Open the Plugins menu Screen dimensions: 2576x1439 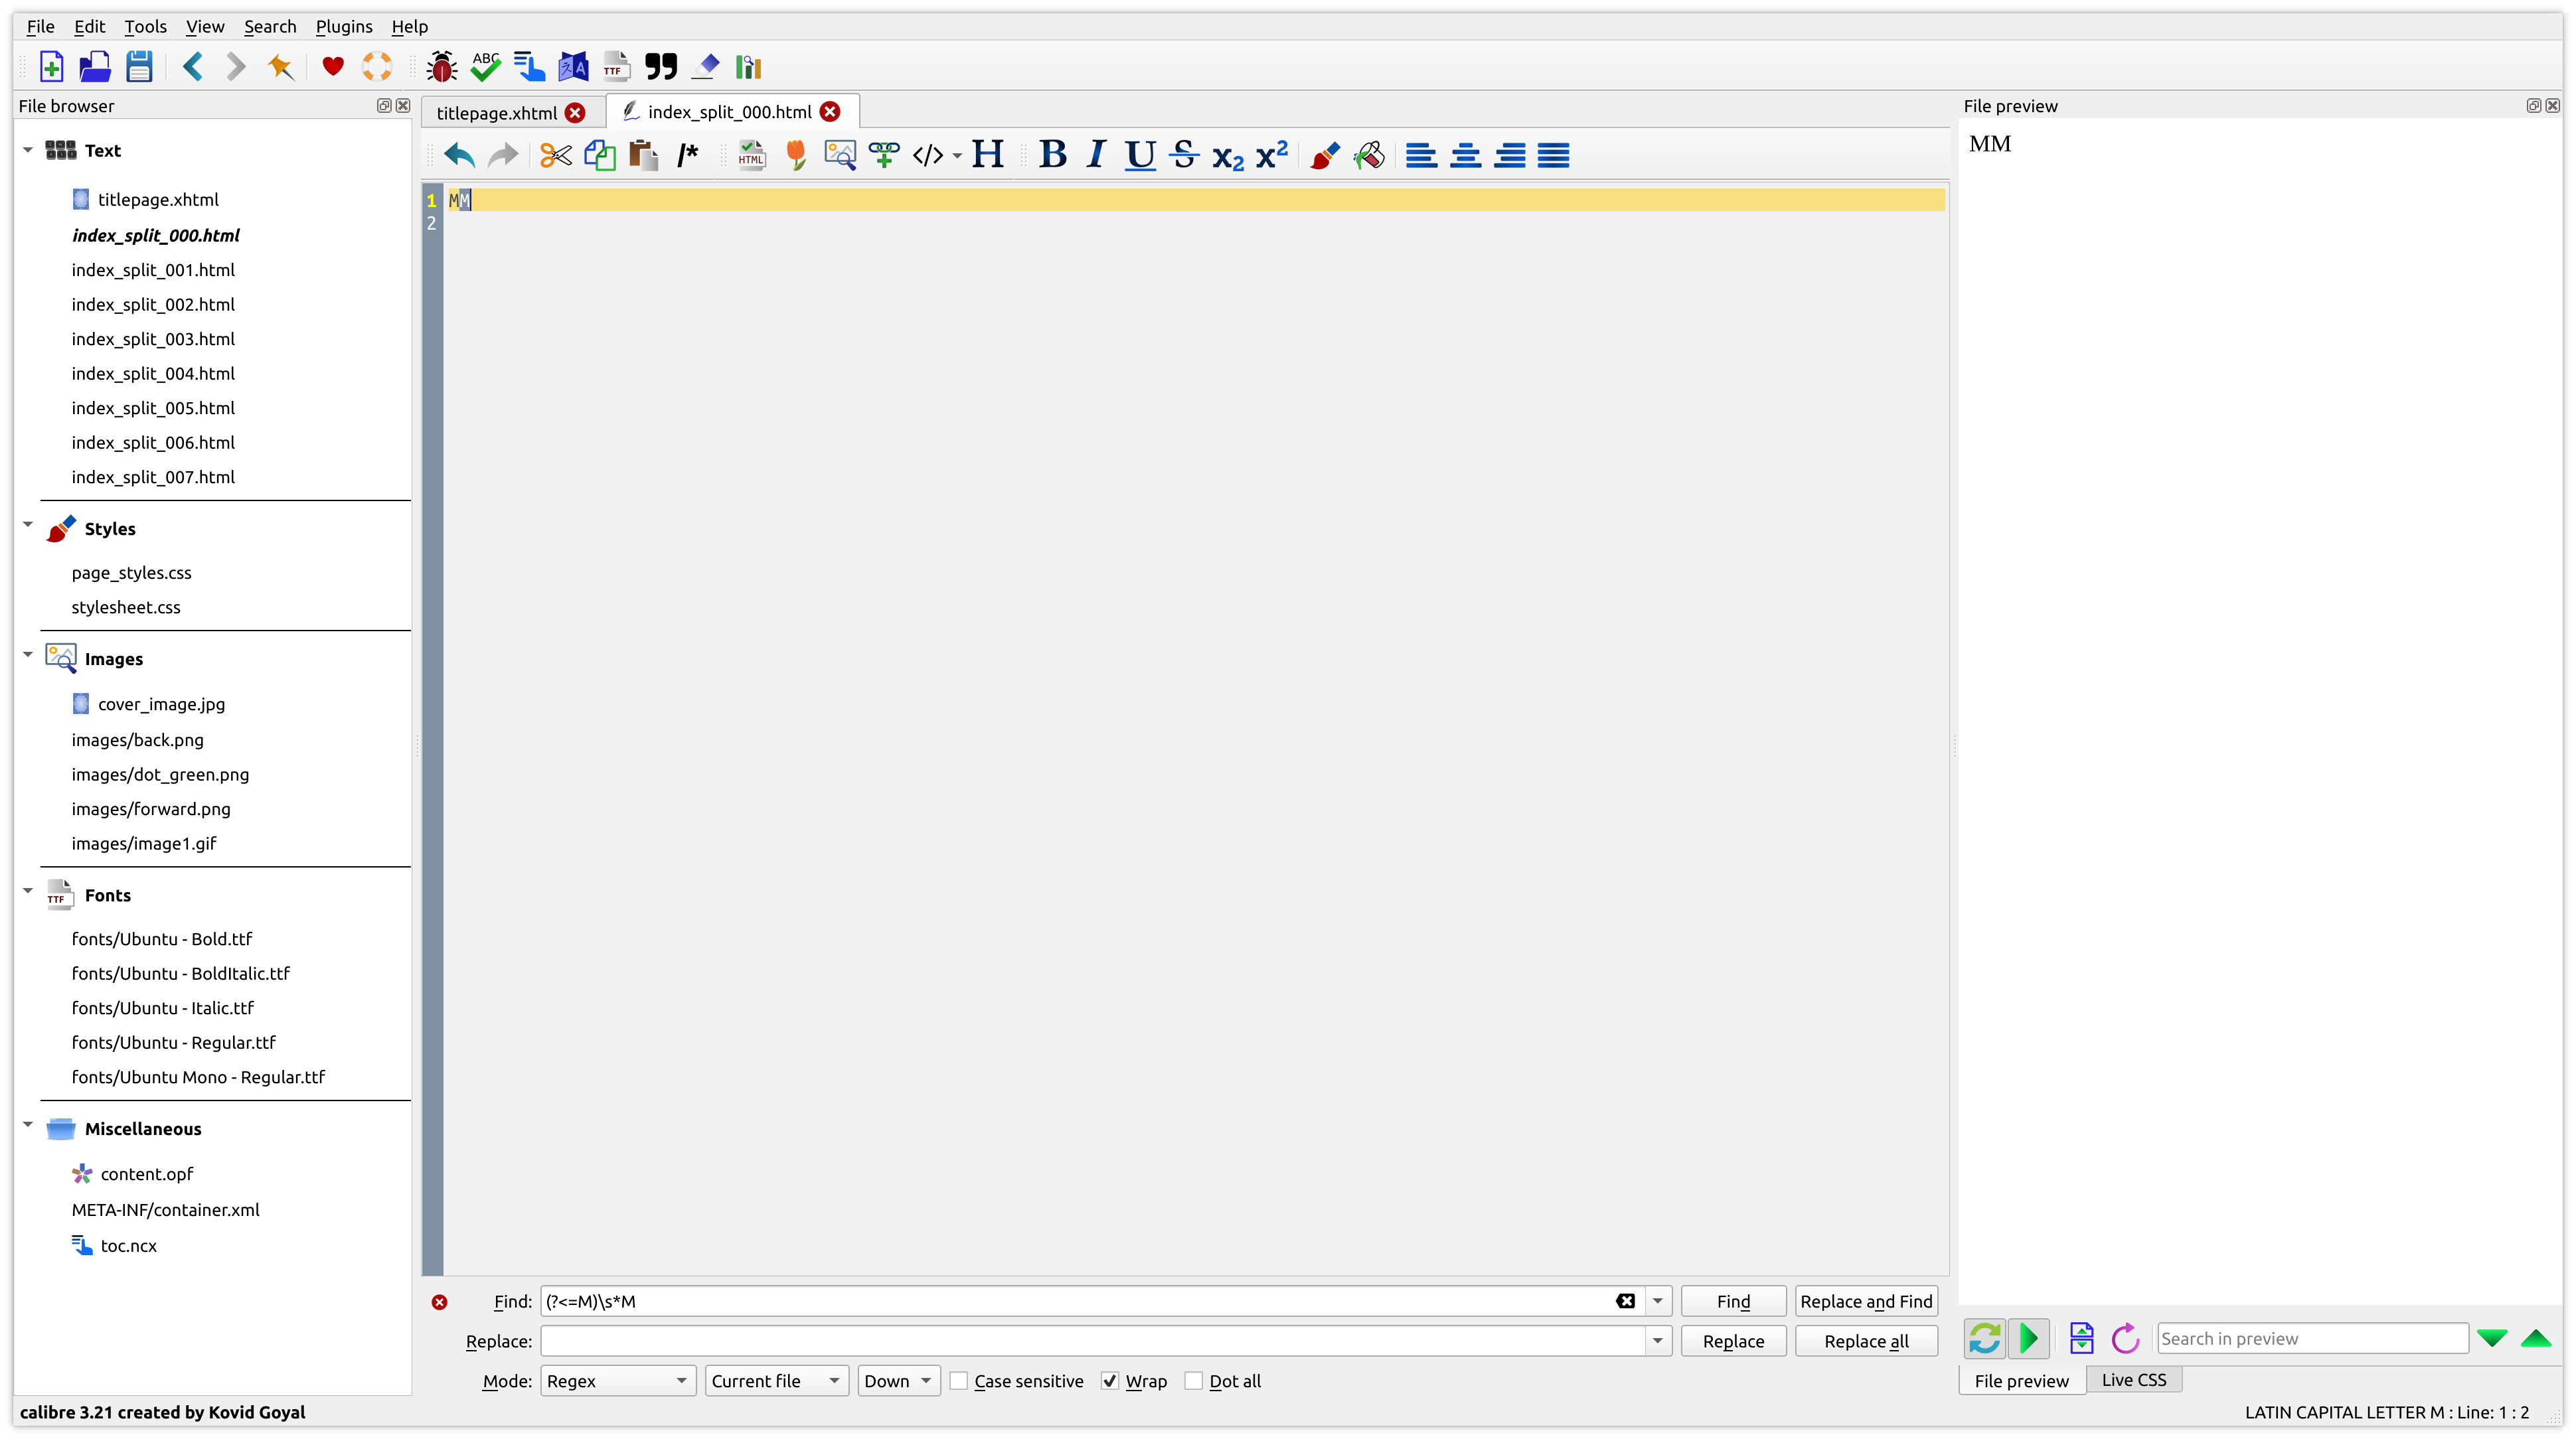pos(343,27)
